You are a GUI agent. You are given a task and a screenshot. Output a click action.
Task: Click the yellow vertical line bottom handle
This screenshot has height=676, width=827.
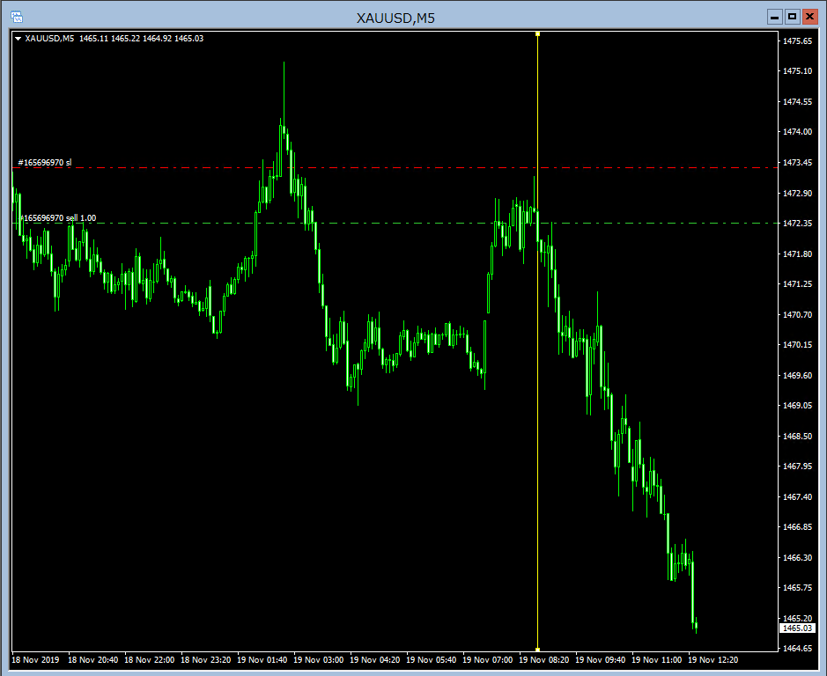pyautogui.click(x=537, y=649)
